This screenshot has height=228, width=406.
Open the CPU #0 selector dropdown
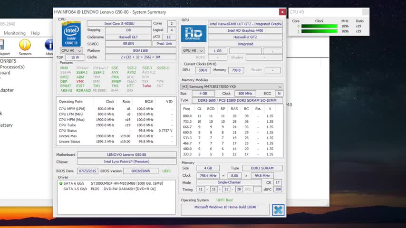point(71,50)
